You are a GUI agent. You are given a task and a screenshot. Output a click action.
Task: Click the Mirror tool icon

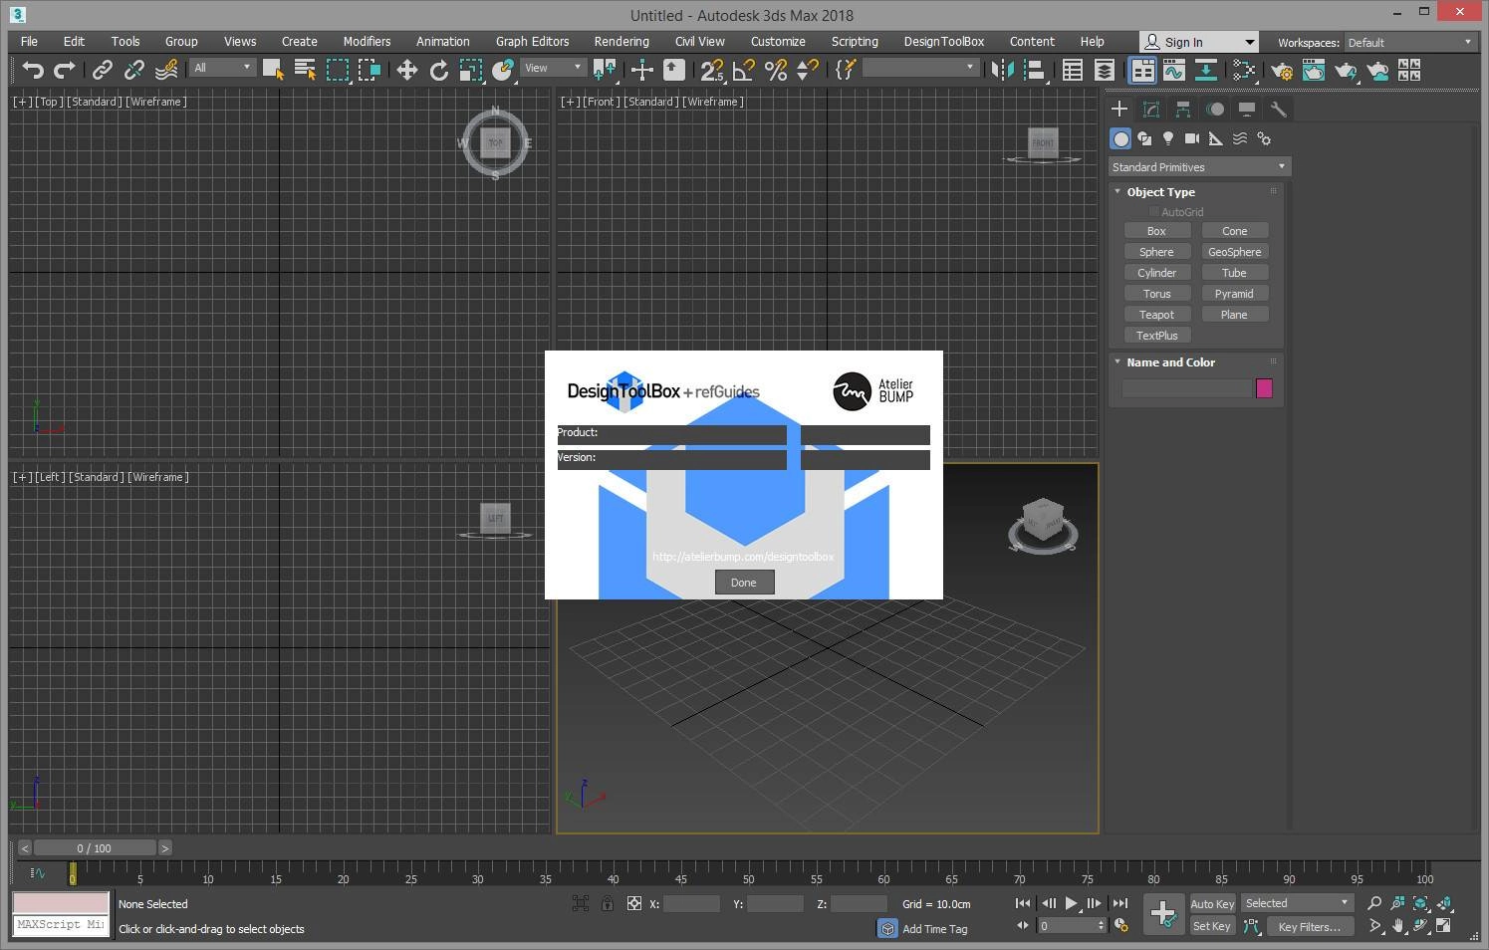(x=1003, y=70)
